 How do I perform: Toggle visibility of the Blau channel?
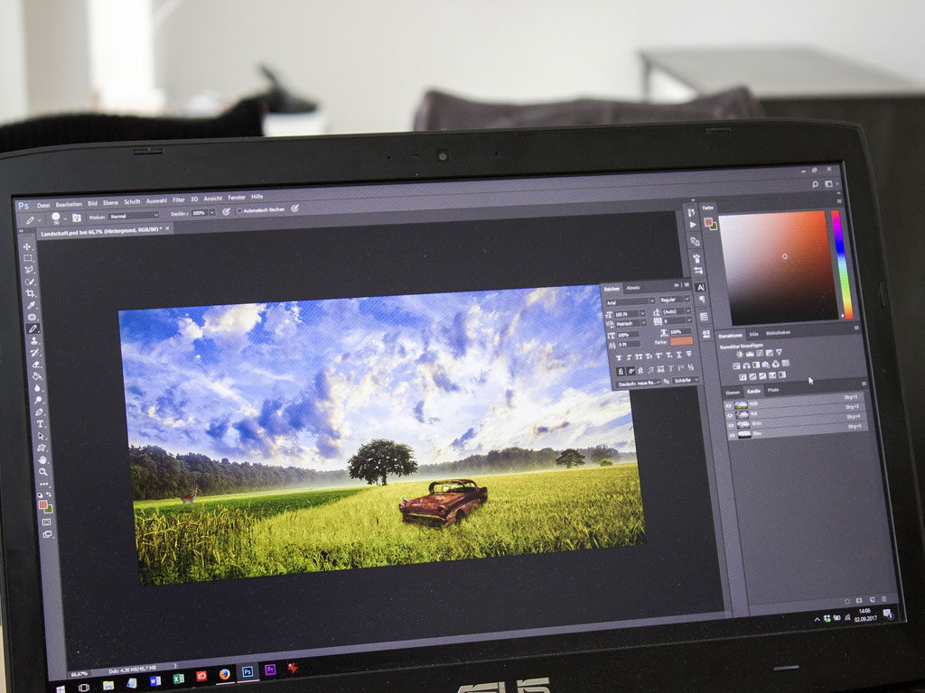732,436
